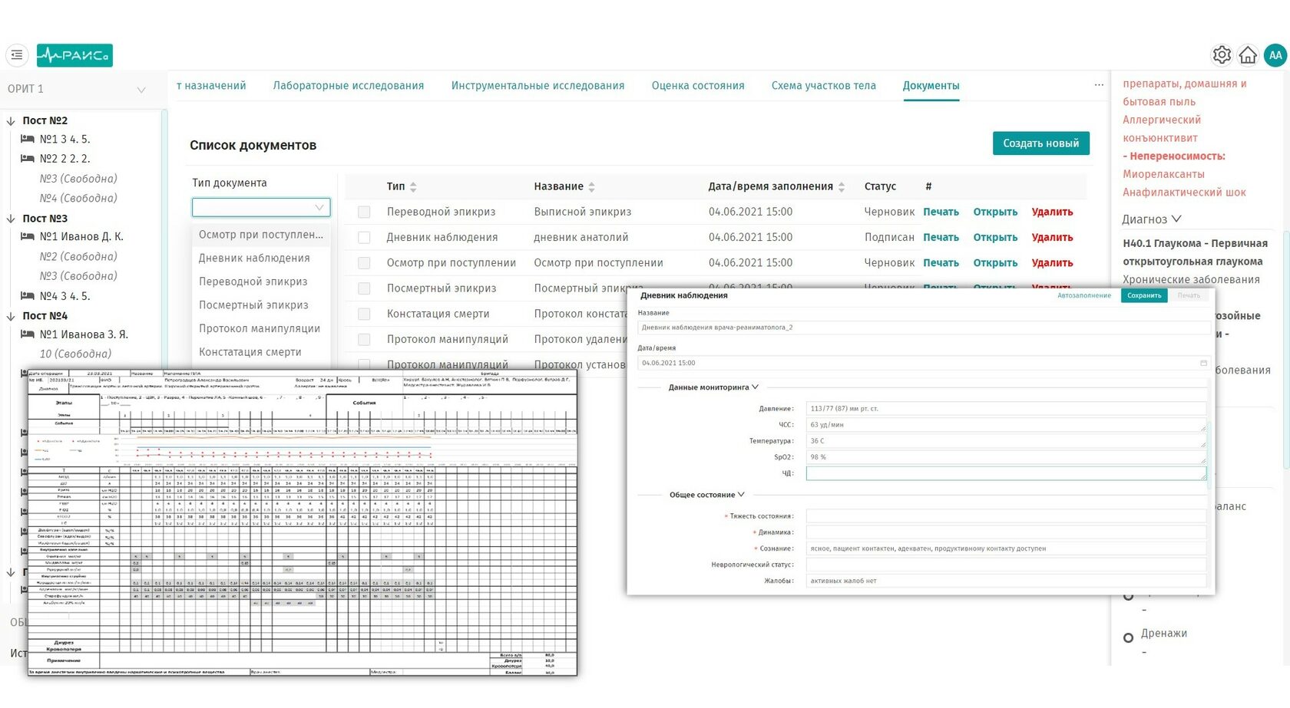This screenshot has width=1290, height=708.
Task: Collapse Пост №4 tree node
Action: pos(11,316)
